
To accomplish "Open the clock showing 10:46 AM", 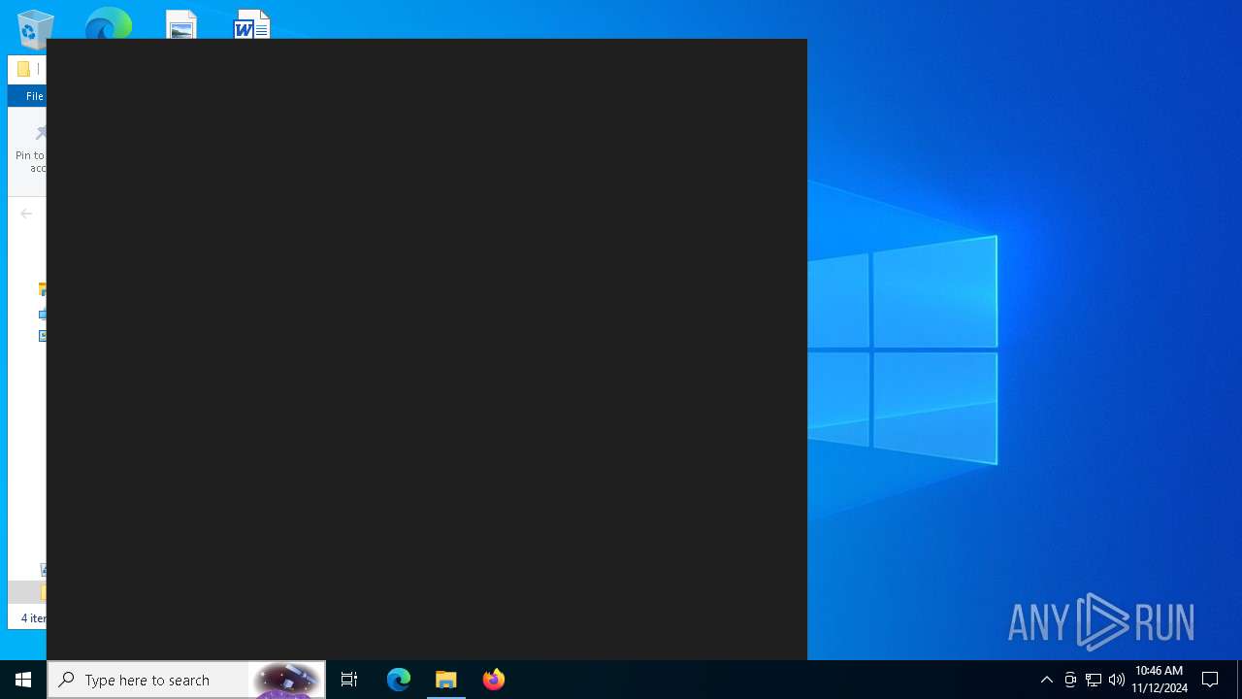I will [1159, 680].
